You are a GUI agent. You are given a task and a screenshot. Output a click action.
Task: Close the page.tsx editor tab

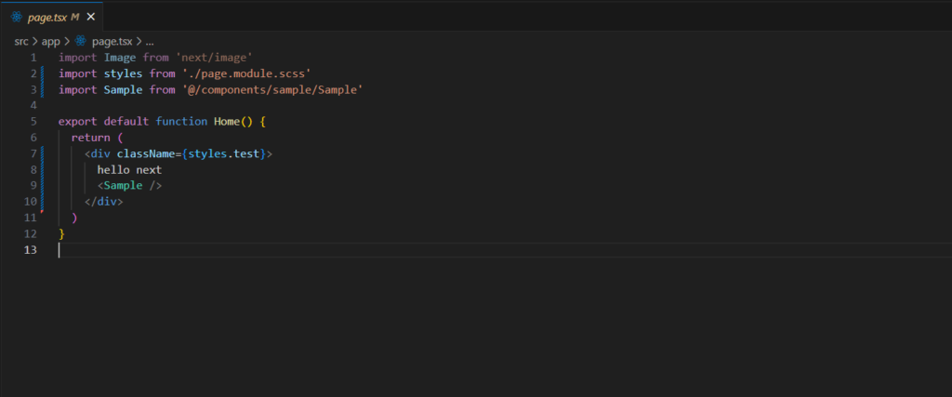click(91, 17)
